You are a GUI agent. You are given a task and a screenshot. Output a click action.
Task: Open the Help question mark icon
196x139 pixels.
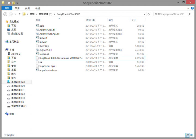[x=192, y=8]
